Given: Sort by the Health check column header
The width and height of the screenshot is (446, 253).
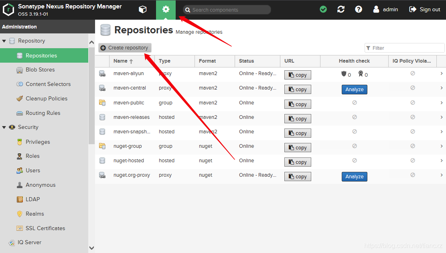Looking at the screenshot, I should point(354,61).
